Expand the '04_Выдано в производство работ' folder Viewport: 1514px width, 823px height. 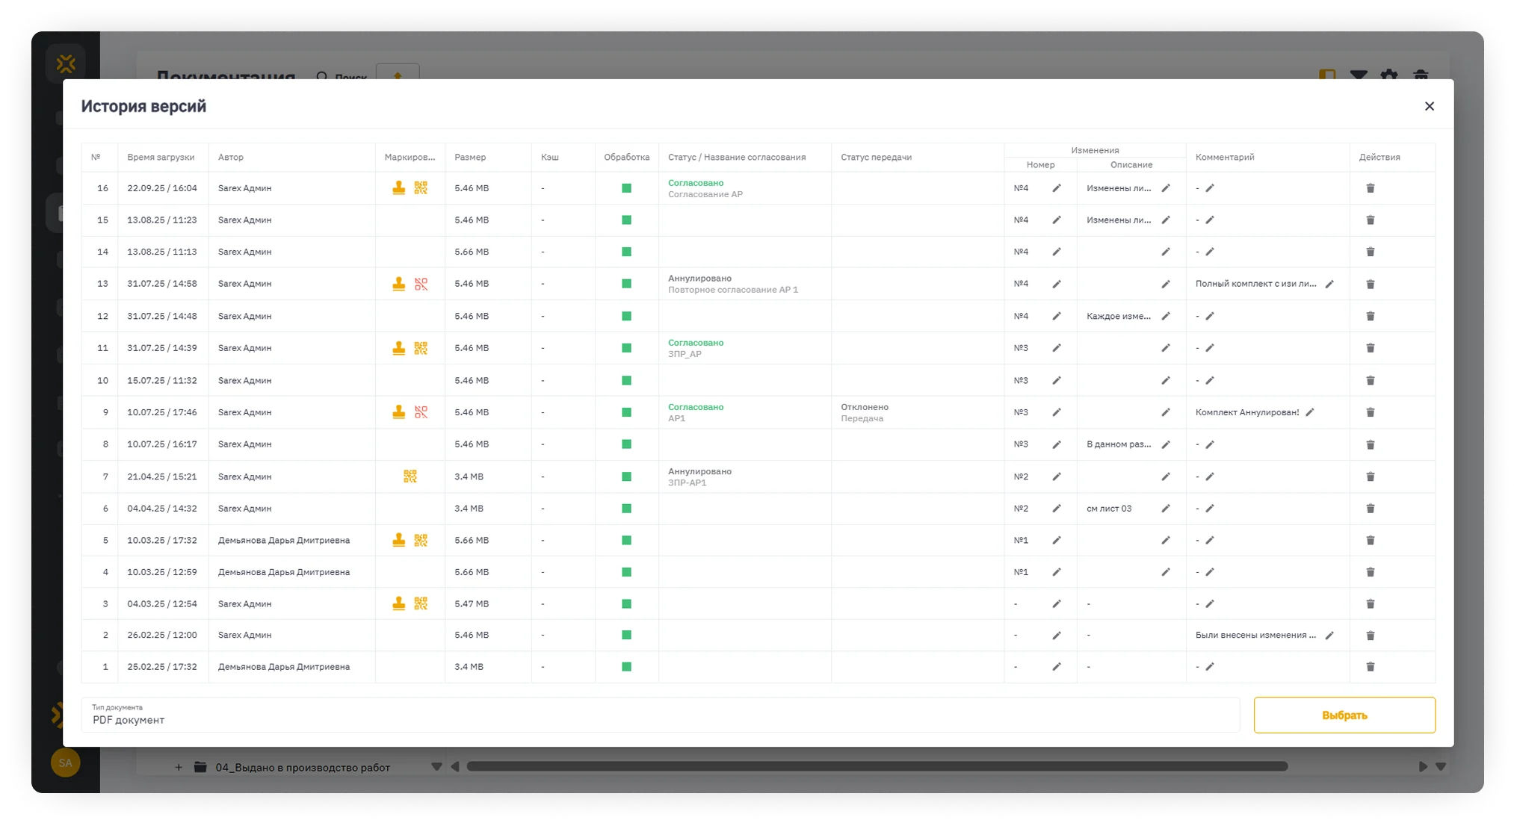pyautogui.click(x=179, y=767)
